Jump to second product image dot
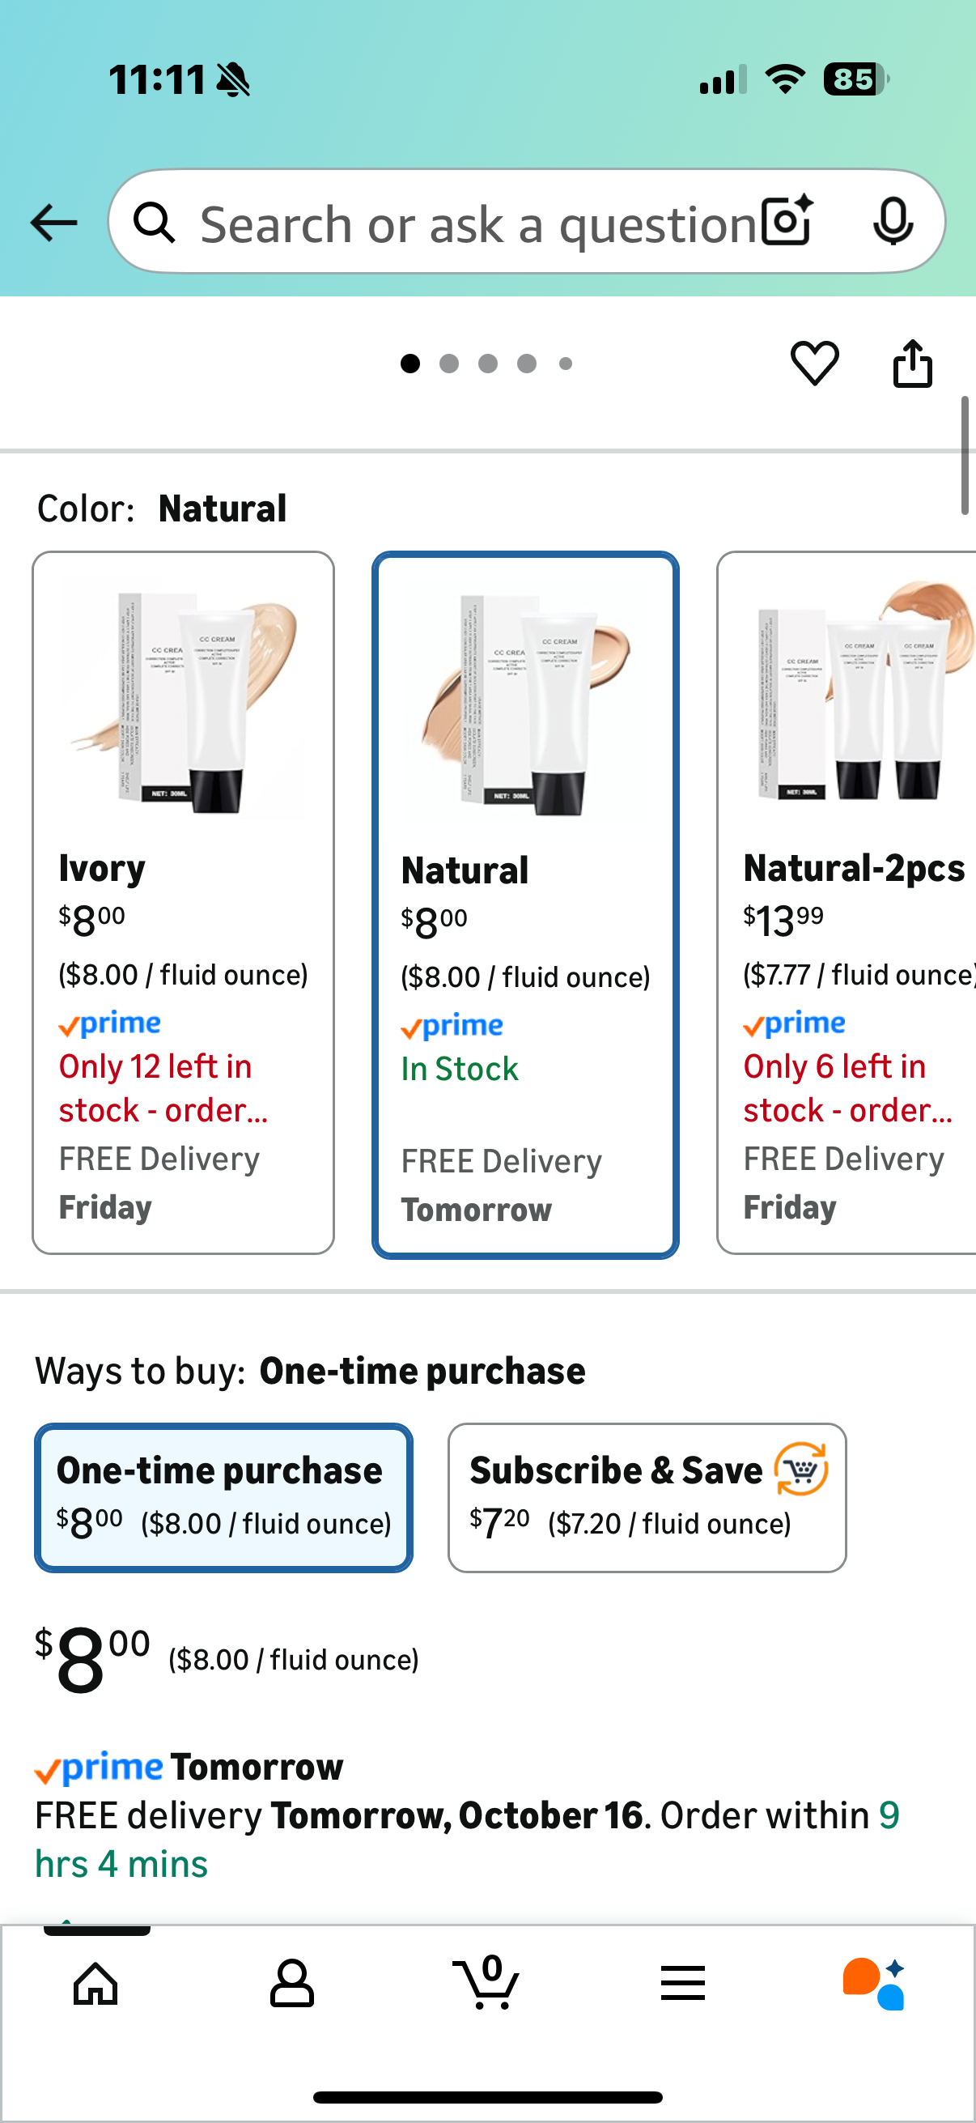976x2123 pixels. (449, 364)
